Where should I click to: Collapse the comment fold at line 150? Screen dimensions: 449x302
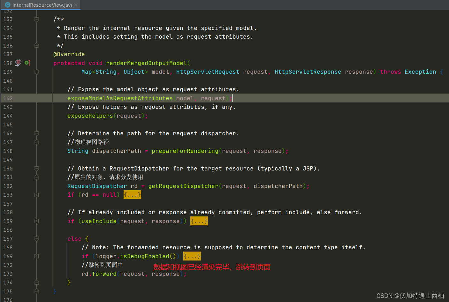[37, 169]
